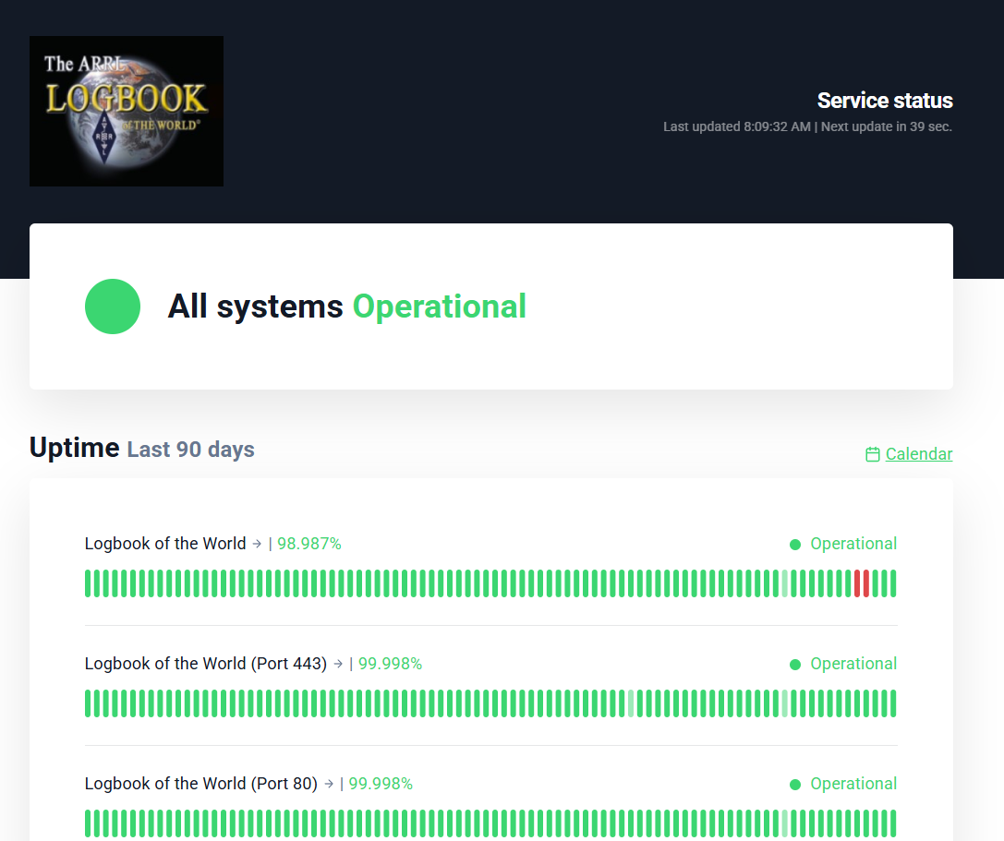Click the ARRL Logbook of the World logo

[x=127, y=112]
